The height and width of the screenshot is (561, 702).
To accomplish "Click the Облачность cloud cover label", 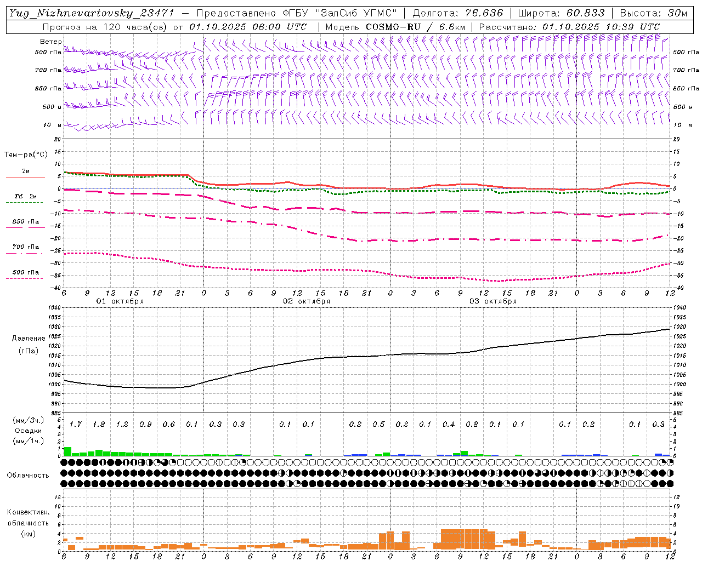I will (x=28, y=476).
